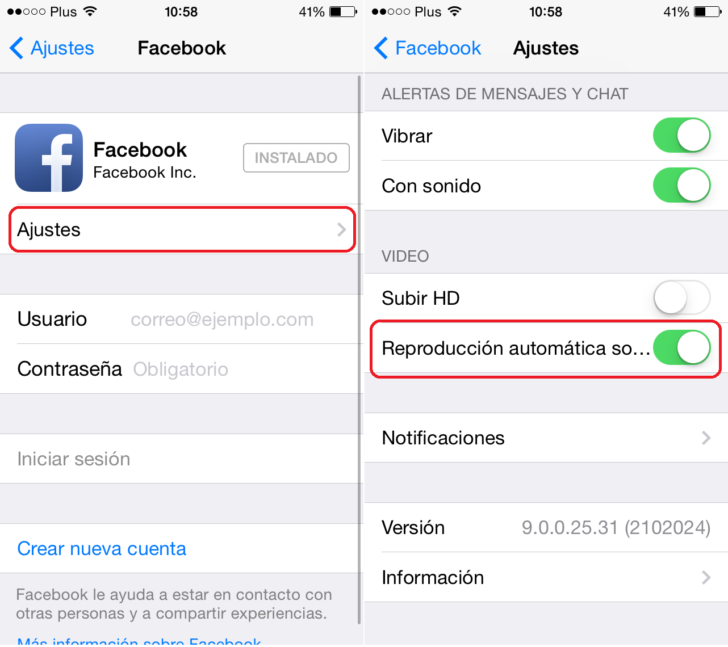Tap the Facebook app icon
Screen dimensions: 728x647
tap(49, 158)
